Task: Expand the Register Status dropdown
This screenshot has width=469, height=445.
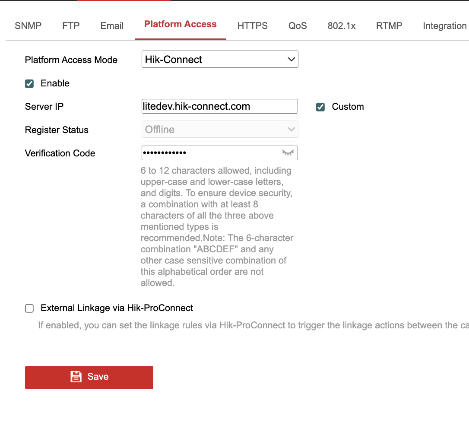Action: coord(220,130)
